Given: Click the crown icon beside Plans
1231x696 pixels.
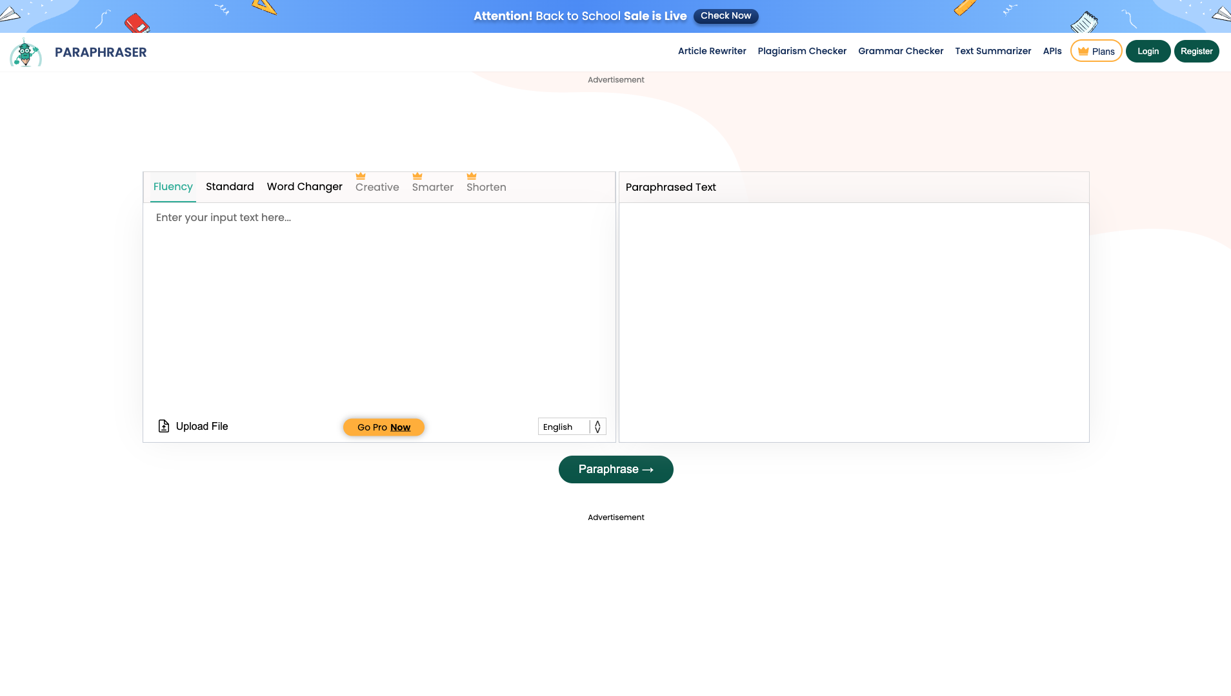Looking at the screenshot, I should tap(1083, 51).
